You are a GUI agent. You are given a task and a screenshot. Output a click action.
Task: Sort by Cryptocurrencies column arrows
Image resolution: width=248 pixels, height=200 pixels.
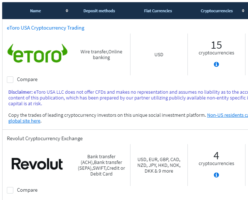[x=243, y=11]
